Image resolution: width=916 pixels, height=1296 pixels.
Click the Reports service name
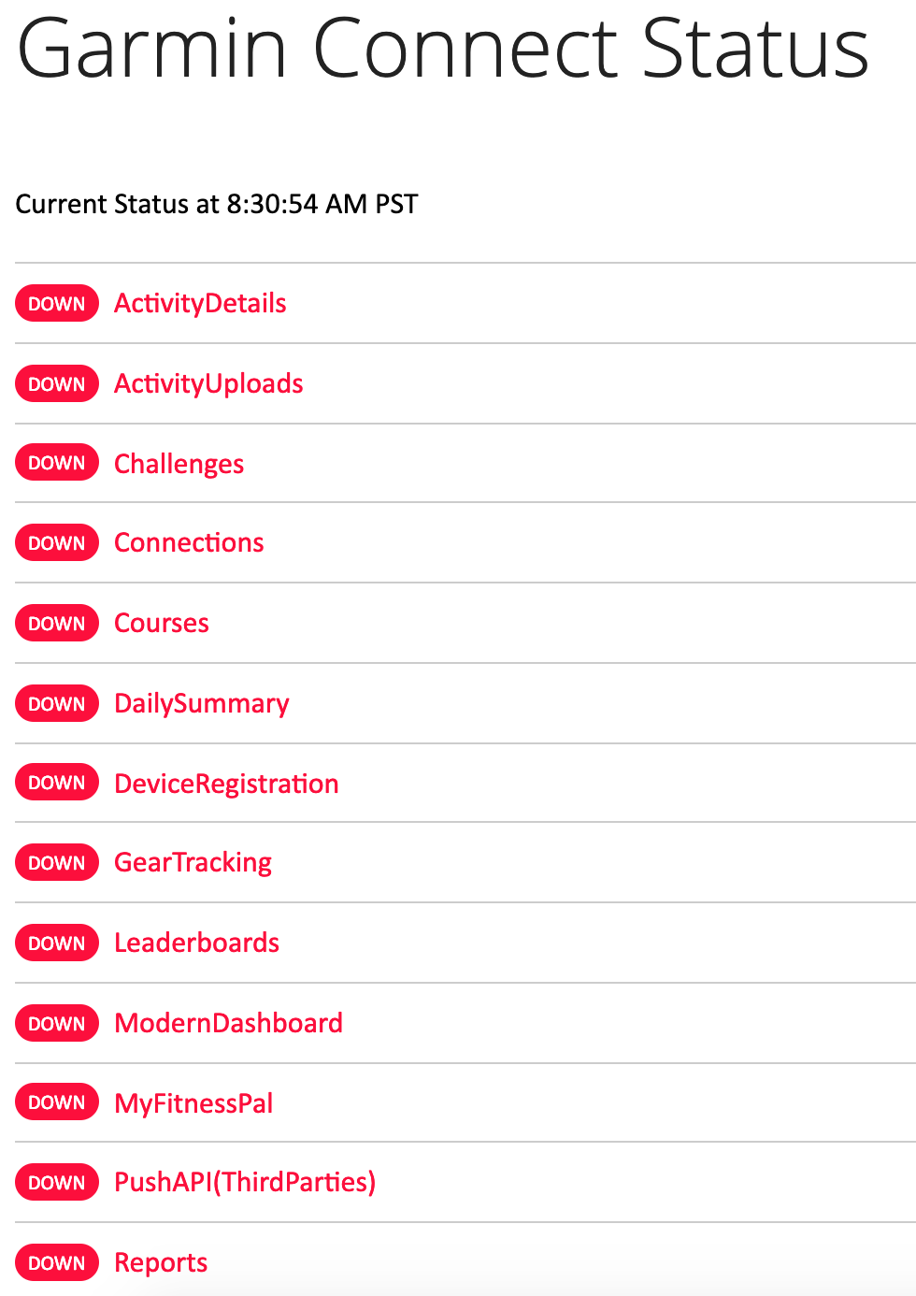161,1262
